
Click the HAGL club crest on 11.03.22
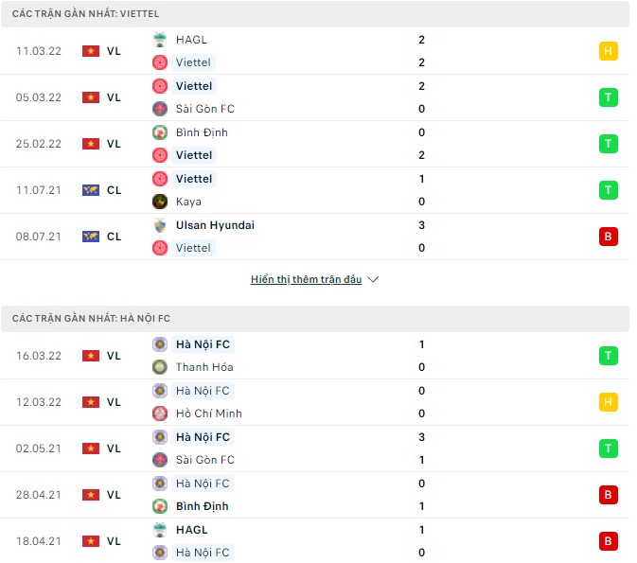[x=160, y=40]
